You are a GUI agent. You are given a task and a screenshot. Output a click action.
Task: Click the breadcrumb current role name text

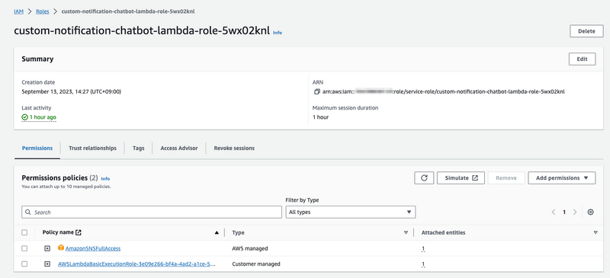(128, 11)
